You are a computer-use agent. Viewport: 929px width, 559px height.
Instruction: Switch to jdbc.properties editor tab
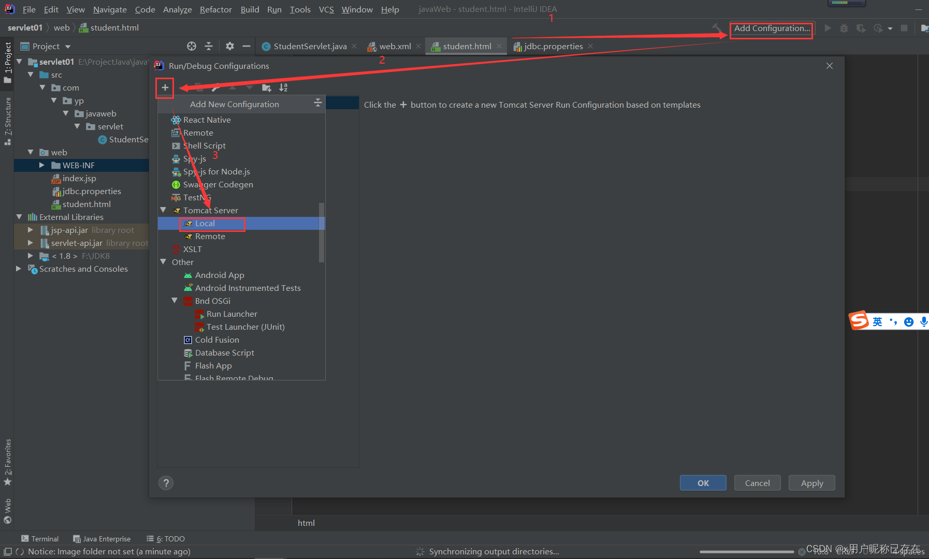[553, 46]
